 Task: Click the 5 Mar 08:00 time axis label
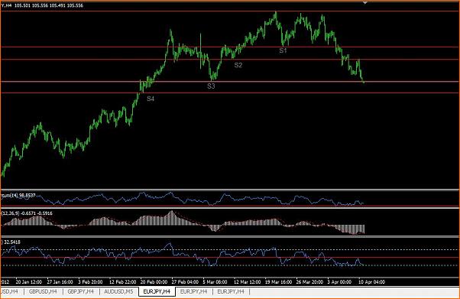pos(215,282)
